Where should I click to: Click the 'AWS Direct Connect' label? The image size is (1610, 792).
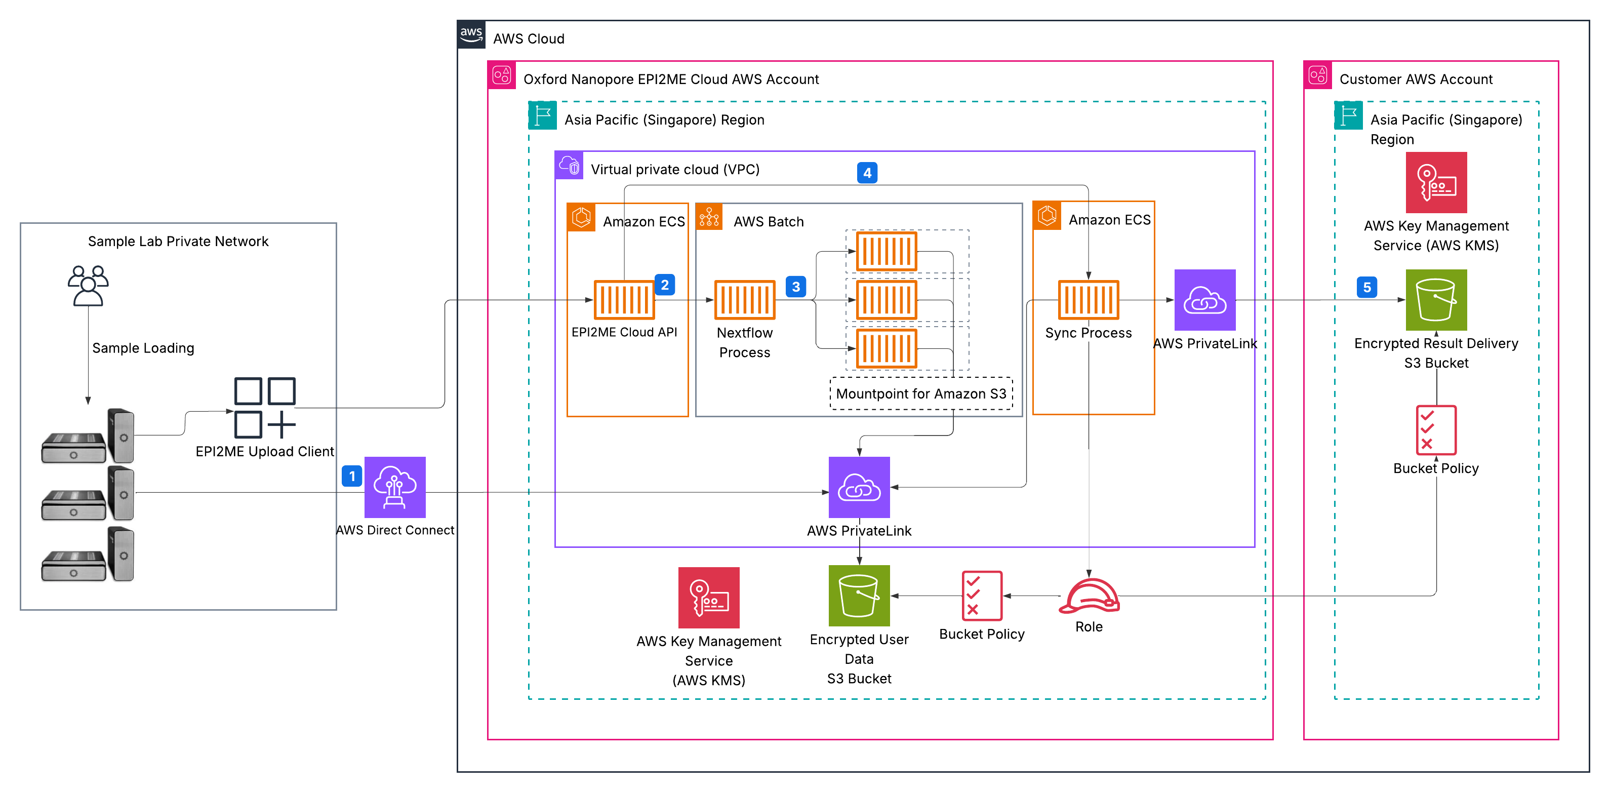click(x=395, y=530)
